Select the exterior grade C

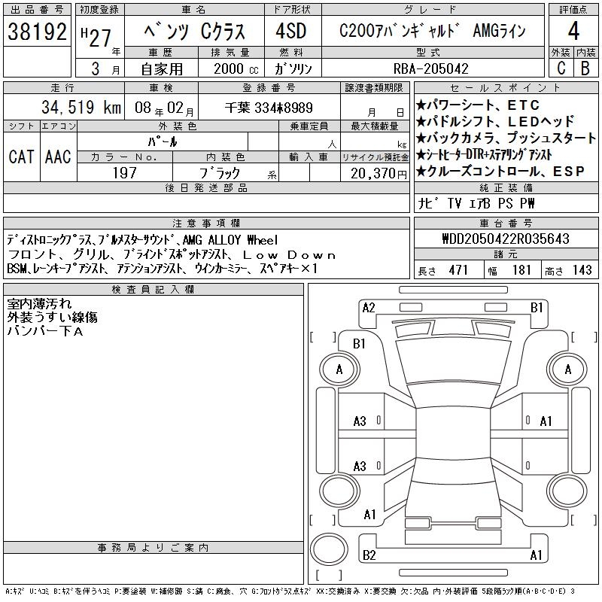tap(561, 68)
